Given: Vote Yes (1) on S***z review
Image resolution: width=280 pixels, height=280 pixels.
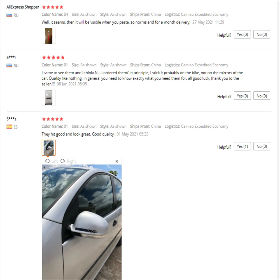Looking at the screenshot, I should pyautogui.click(x=242, y=146).
